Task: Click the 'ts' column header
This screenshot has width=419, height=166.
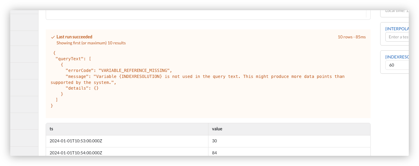Action: 127,129
